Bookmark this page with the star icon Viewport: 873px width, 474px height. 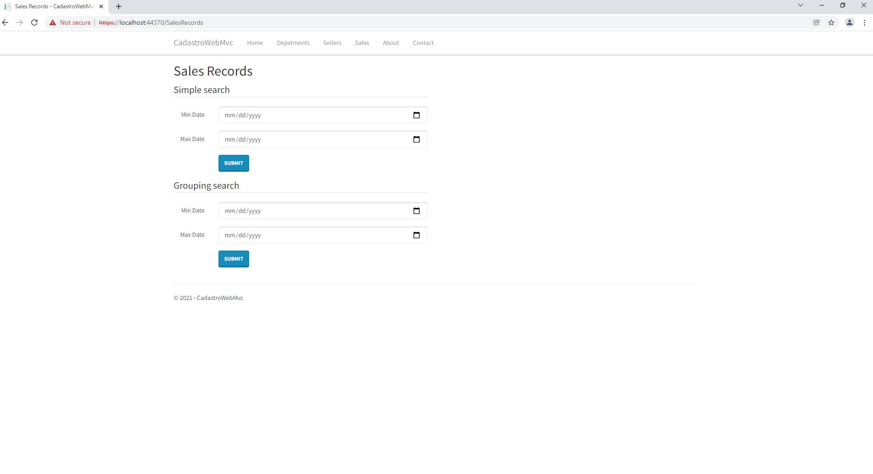[831, 22]
